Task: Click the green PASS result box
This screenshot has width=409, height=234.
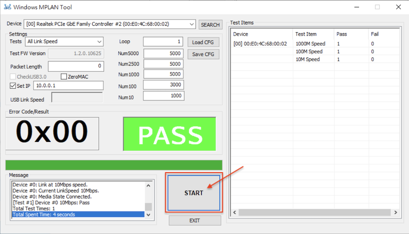Action: (170, 134)
